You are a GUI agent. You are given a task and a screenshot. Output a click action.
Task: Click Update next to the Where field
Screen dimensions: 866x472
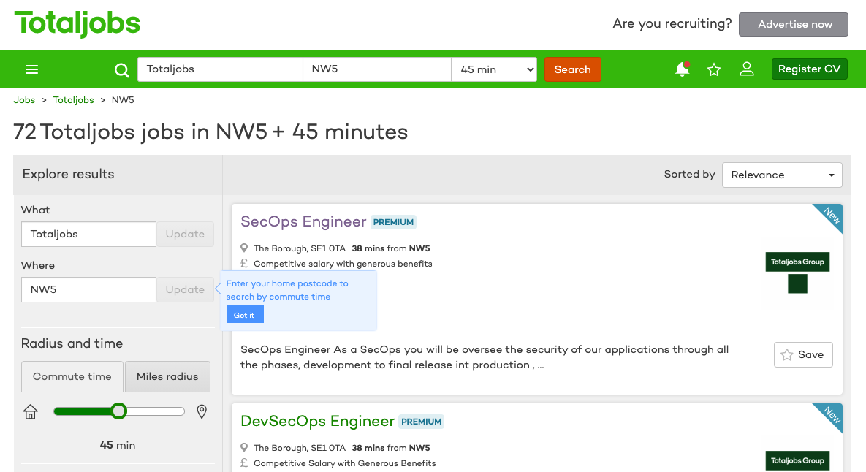pyautogui.click(x=185, y=289)
